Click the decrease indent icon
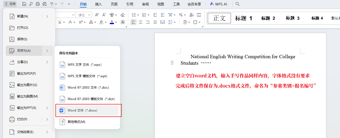 (155, 15)
